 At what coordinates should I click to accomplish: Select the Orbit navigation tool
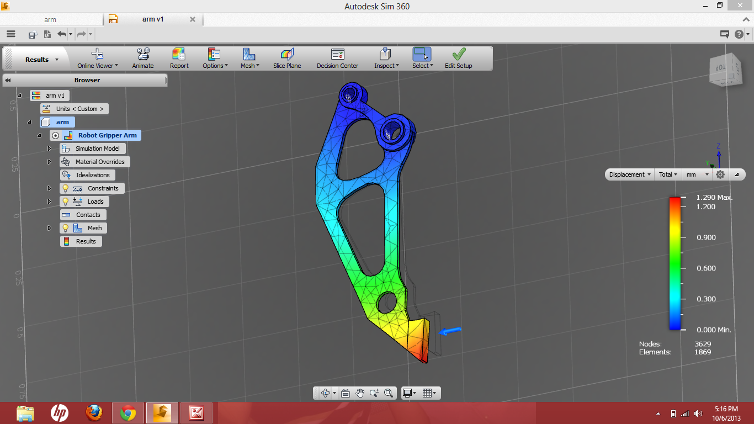click(x=325, y=393)
